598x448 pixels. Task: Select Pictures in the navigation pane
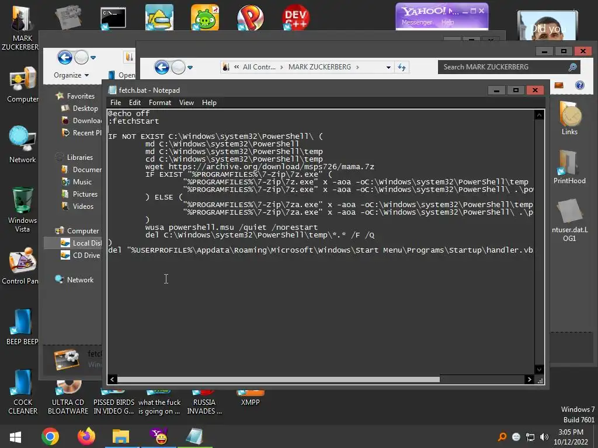point(85,194)
